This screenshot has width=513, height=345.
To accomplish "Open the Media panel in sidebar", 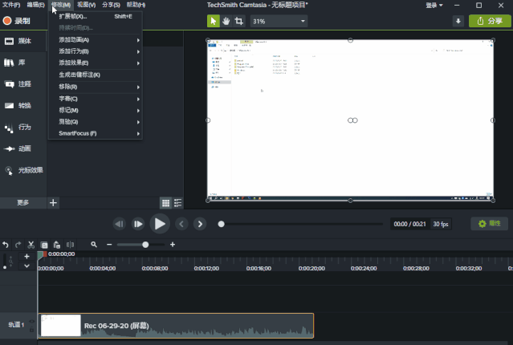I will (23, 41).
